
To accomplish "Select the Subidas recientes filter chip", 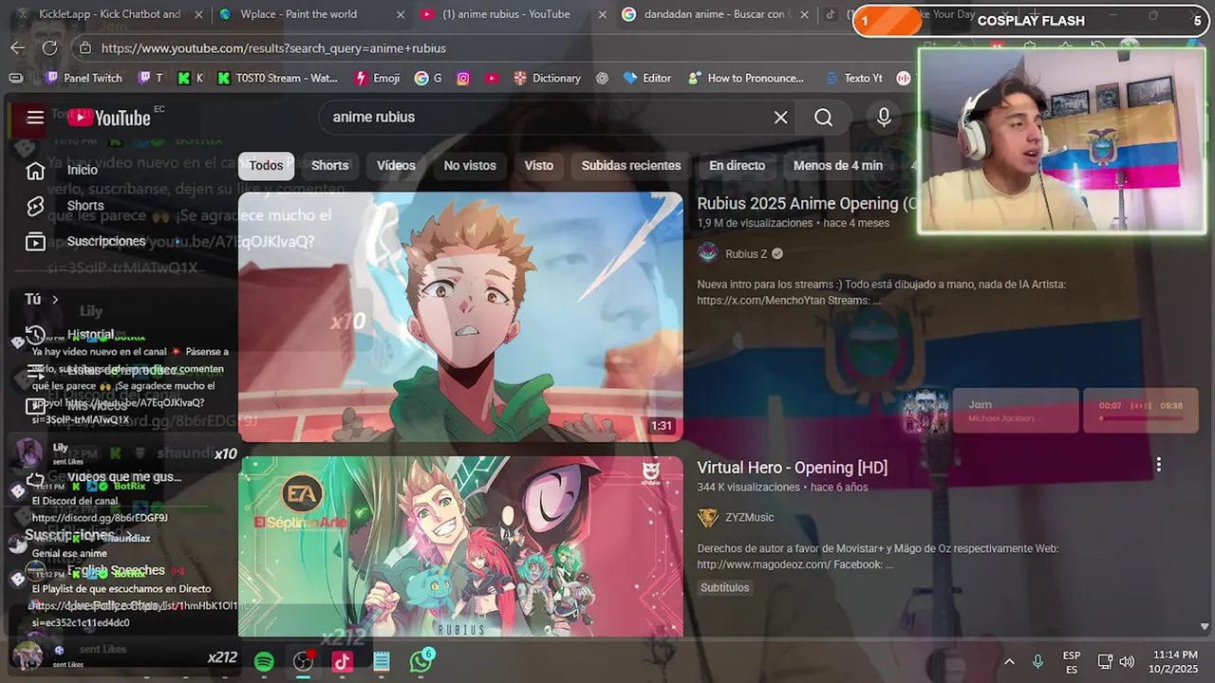I will pyautogui.click(x=631, y=165).
